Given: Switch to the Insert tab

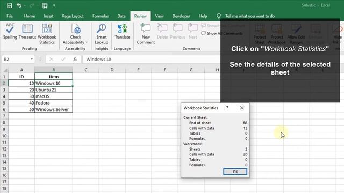Looking at the screenshot, I should (x=48, y=16).
